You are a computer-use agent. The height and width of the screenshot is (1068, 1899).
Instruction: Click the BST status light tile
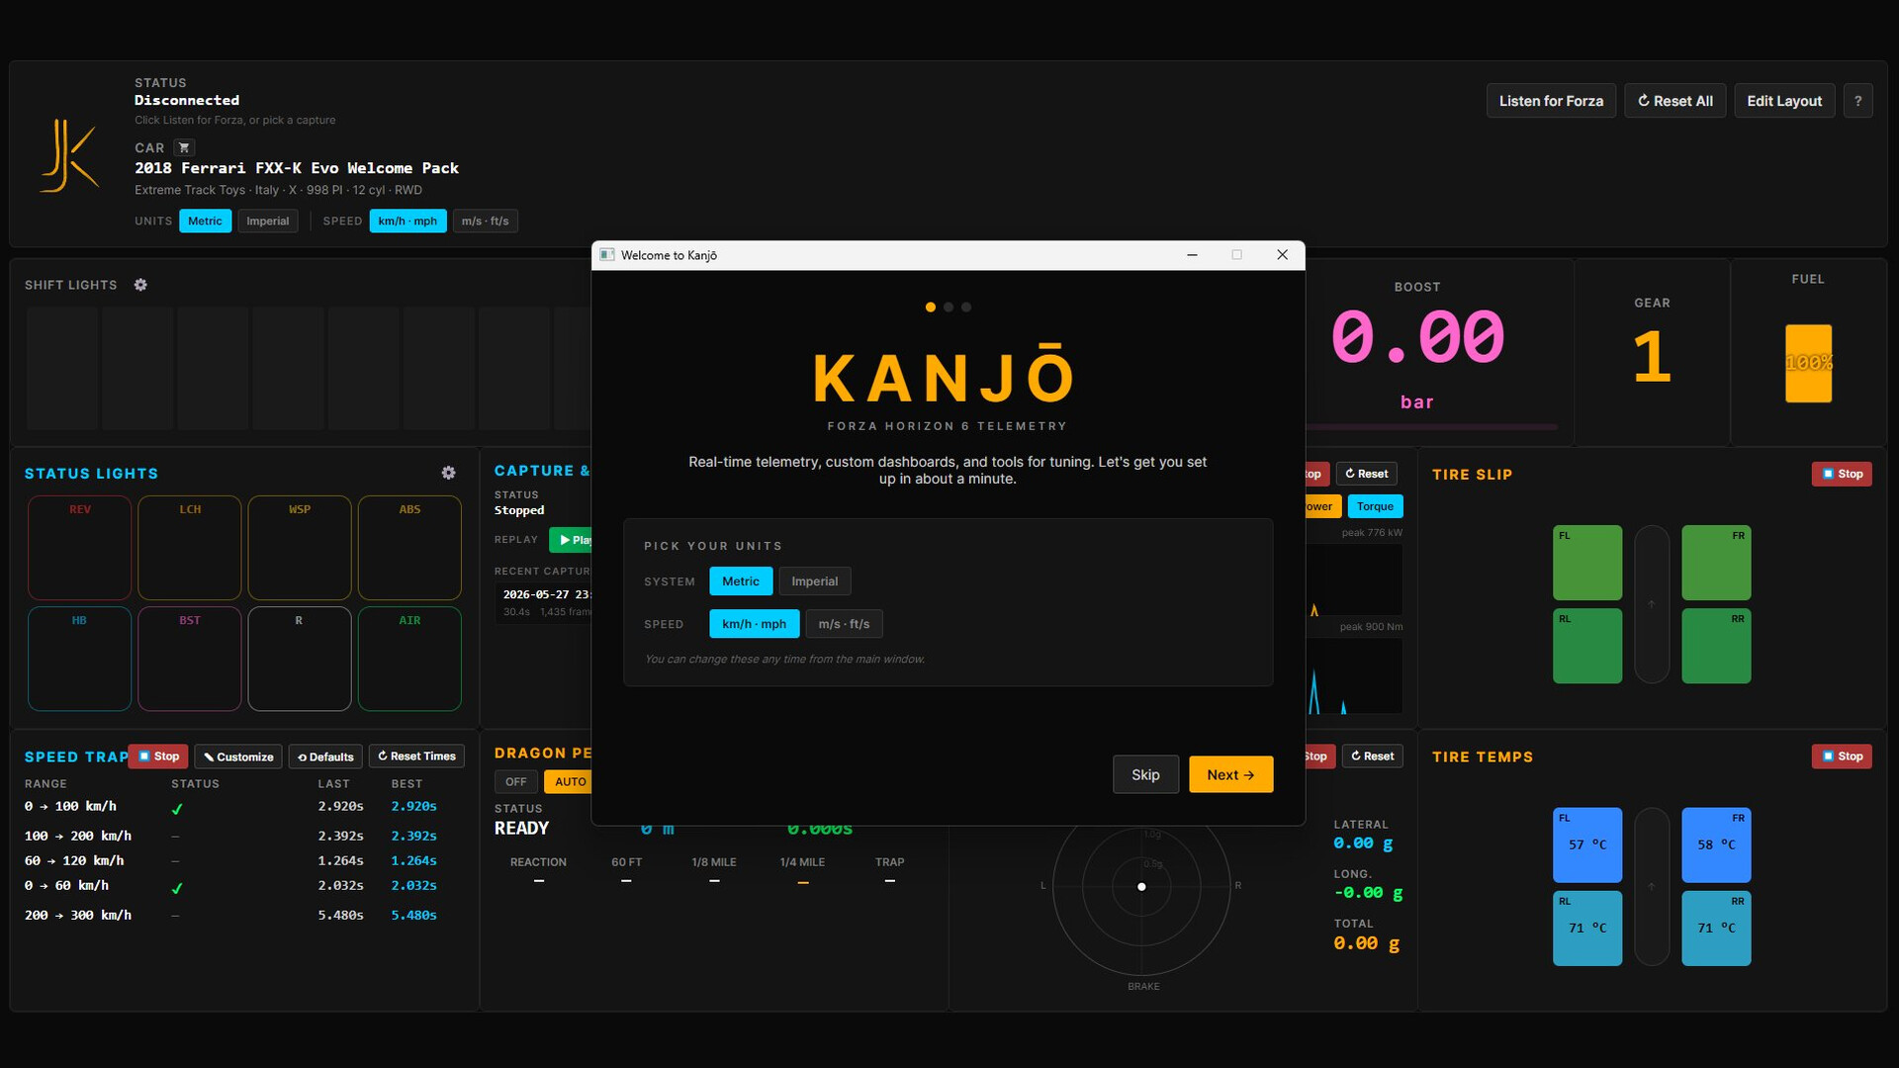[190, 659]
